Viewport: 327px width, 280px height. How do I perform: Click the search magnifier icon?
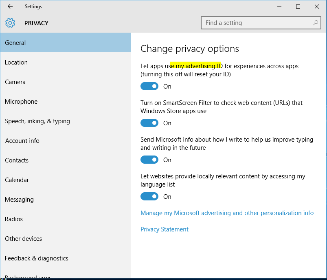(x=316, y=23)
